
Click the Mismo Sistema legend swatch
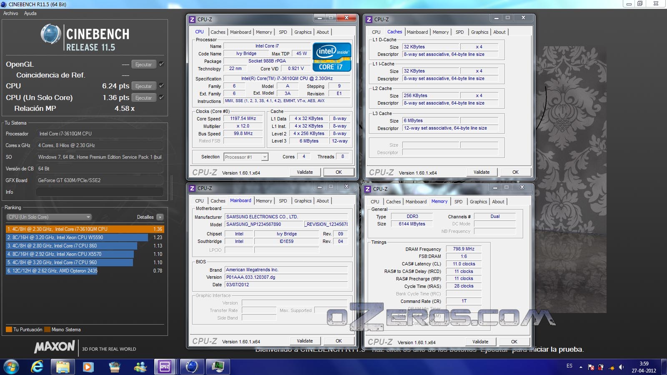[x=47, y=330]
